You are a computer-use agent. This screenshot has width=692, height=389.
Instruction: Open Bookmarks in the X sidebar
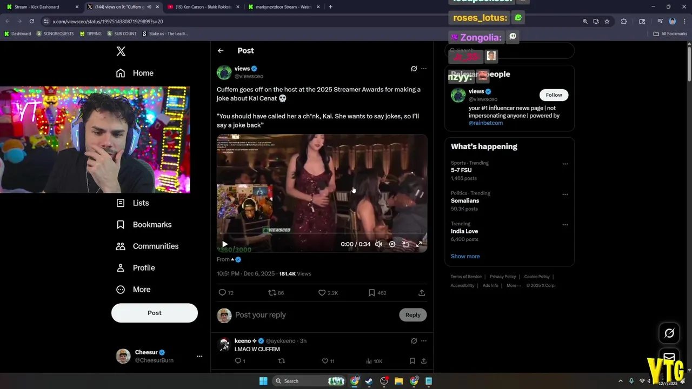144,225
